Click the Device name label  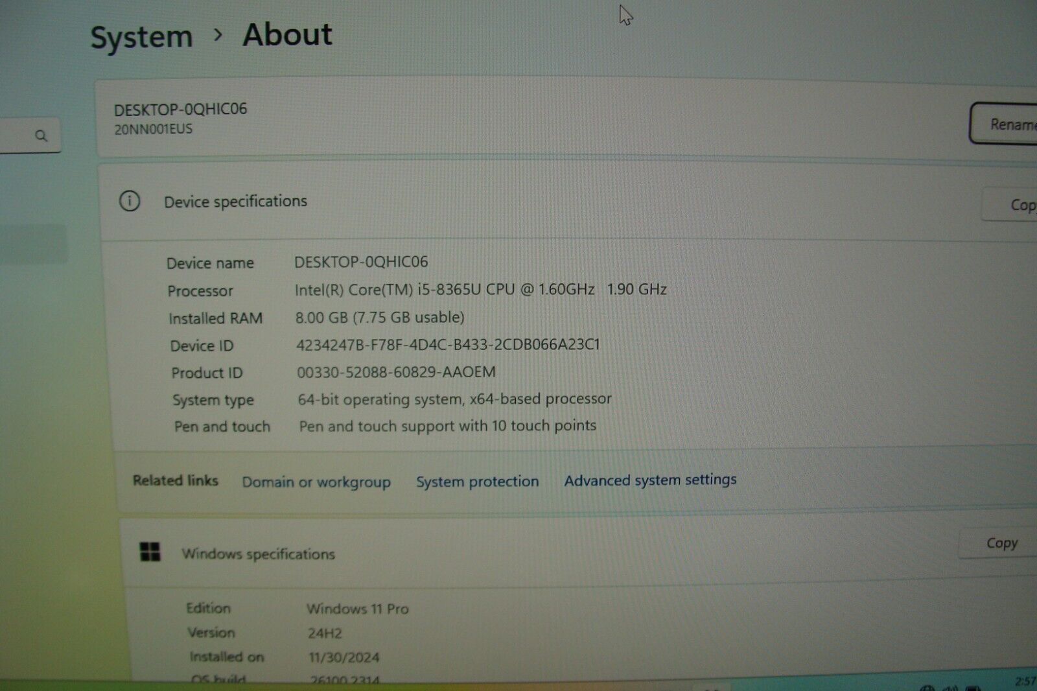[210, 263]
